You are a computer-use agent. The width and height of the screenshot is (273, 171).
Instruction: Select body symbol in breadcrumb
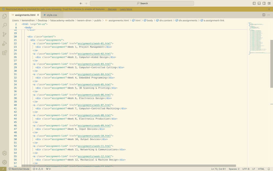point(150,21)
